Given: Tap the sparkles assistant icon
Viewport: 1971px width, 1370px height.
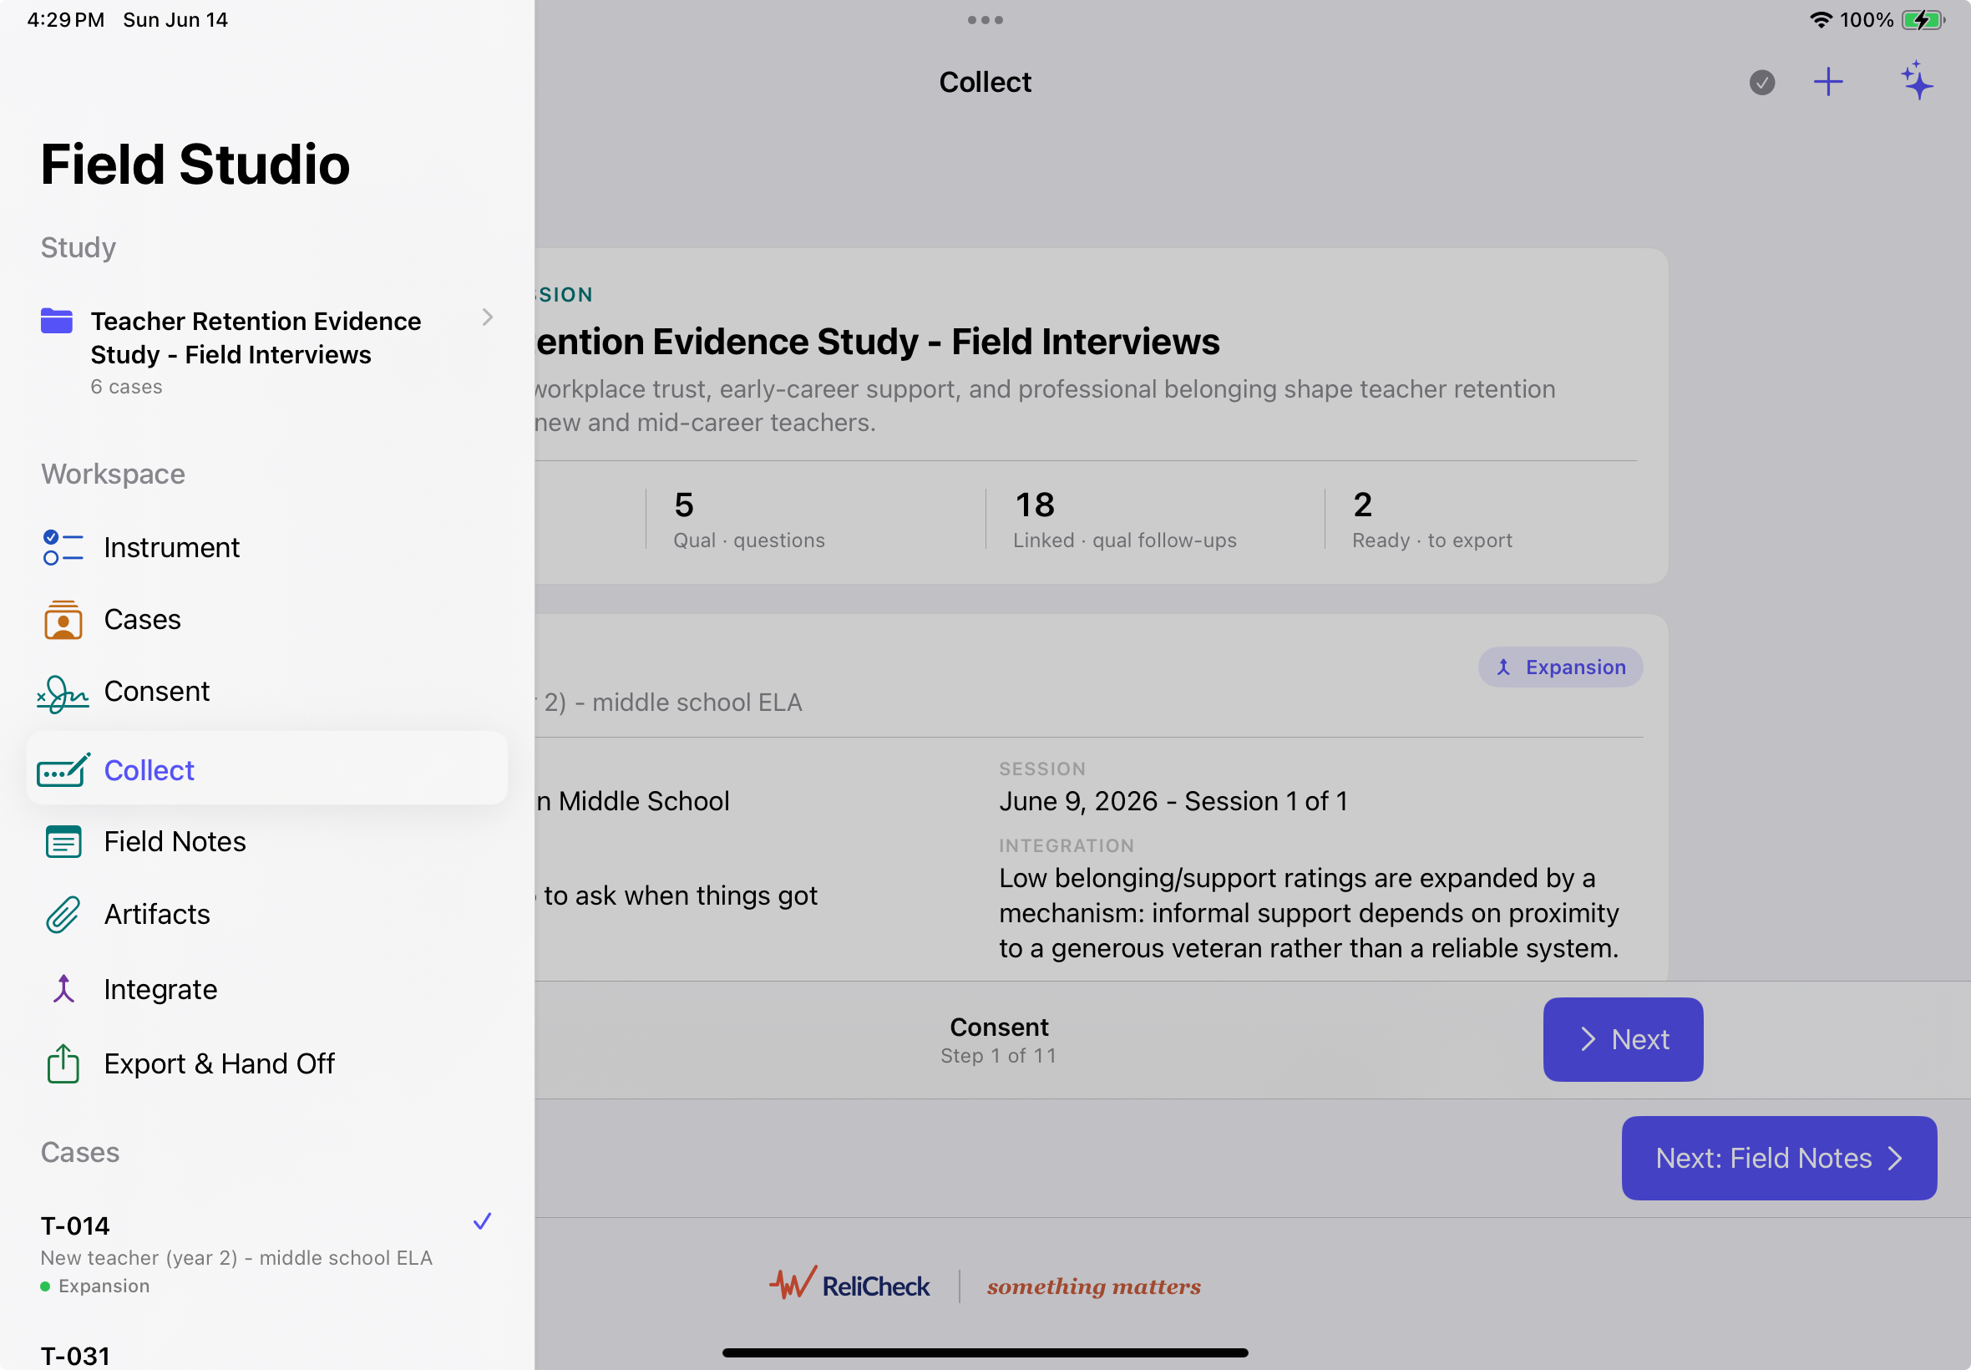Looking at the screenshot, I should (x=1917, y=81).
